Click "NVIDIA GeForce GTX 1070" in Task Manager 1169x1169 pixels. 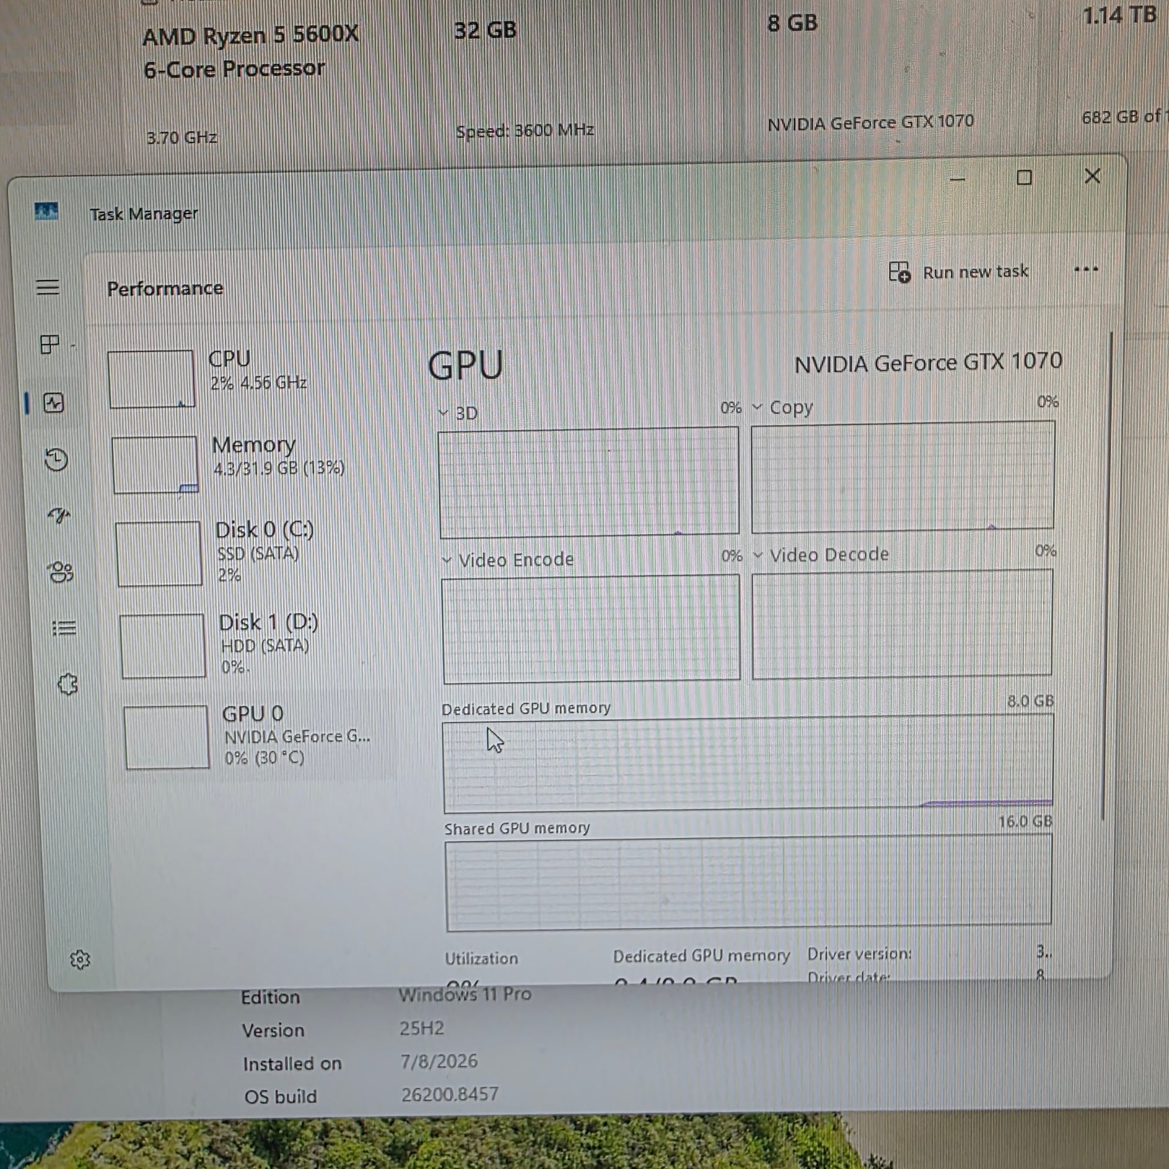click(x=928, y=362)
